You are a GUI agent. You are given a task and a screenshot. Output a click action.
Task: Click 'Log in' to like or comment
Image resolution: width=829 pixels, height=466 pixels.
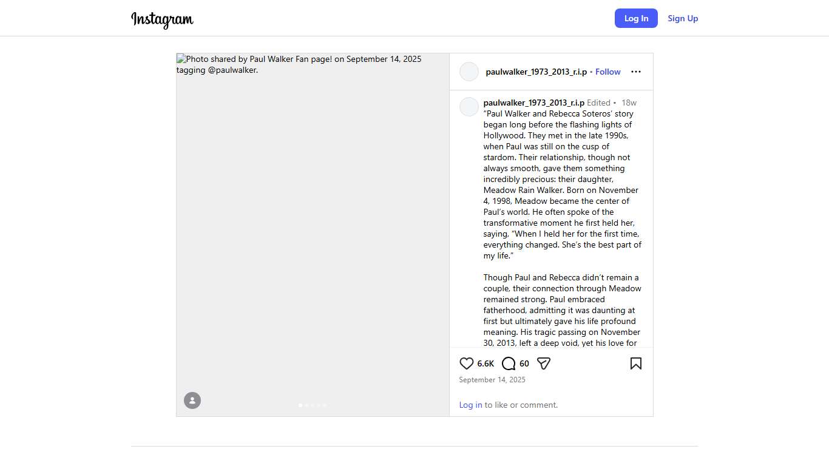(470, 405)
